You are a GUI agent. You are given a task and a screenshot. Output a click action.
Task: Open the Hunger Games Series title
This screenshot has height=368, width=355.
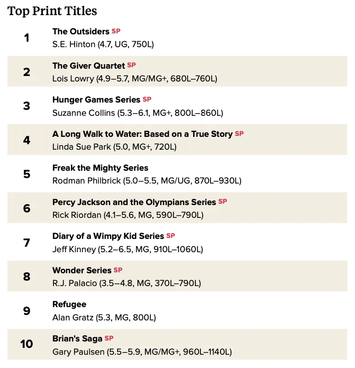click(96, 100)
